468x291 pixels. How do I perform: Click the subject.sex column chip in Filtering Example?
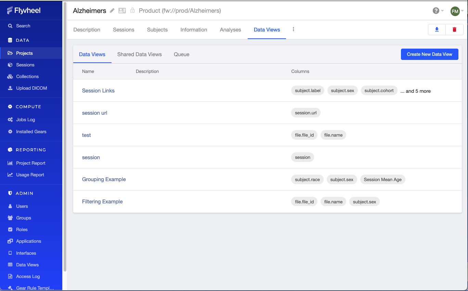(x=364, y=202)
